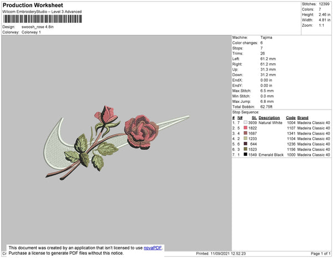The height and width of the screenshot is (258, 333).
Task: Click the pink color swatch for thread 1822
Action: coord(245,128)
